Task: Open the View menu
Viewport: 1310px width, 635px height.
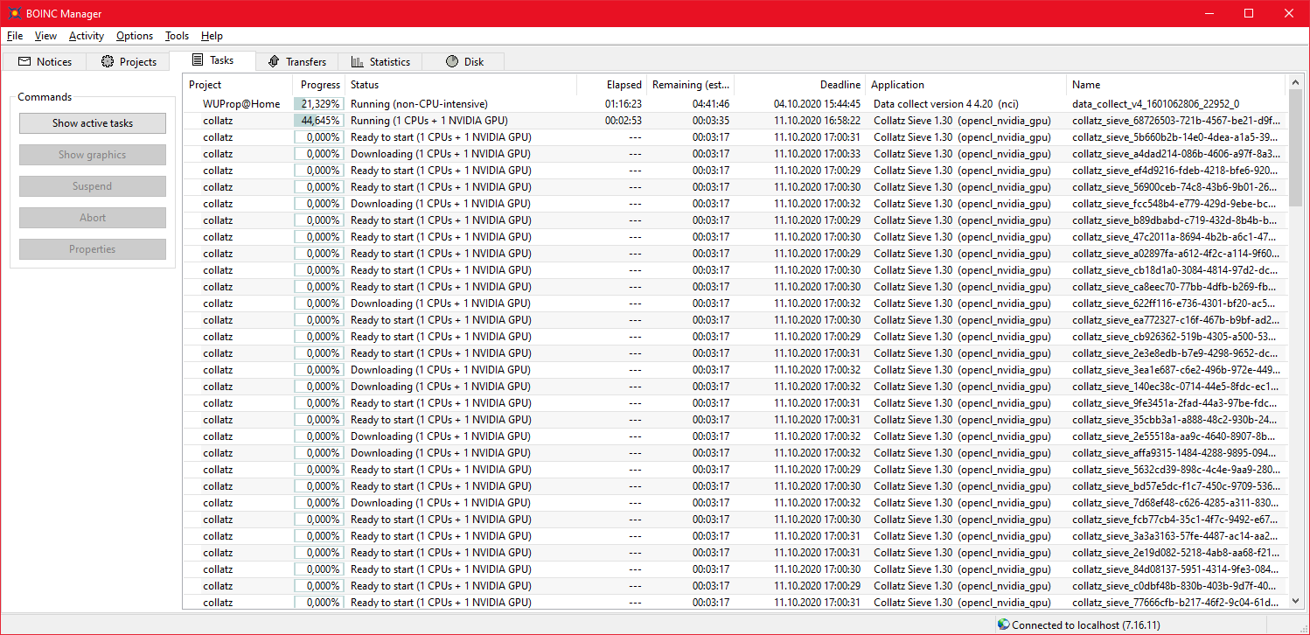Action: tap(45, 36)
